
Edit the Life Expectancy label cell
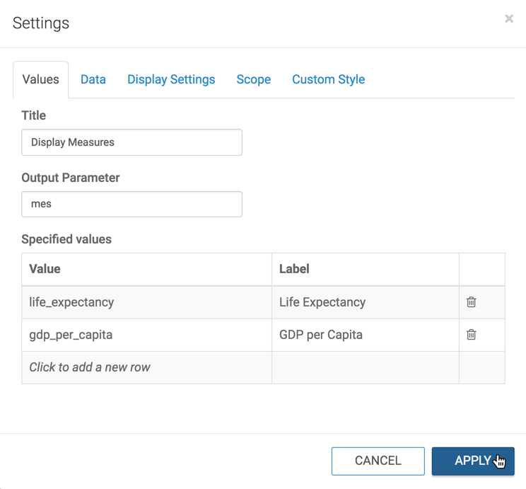[x=365, y=302]
